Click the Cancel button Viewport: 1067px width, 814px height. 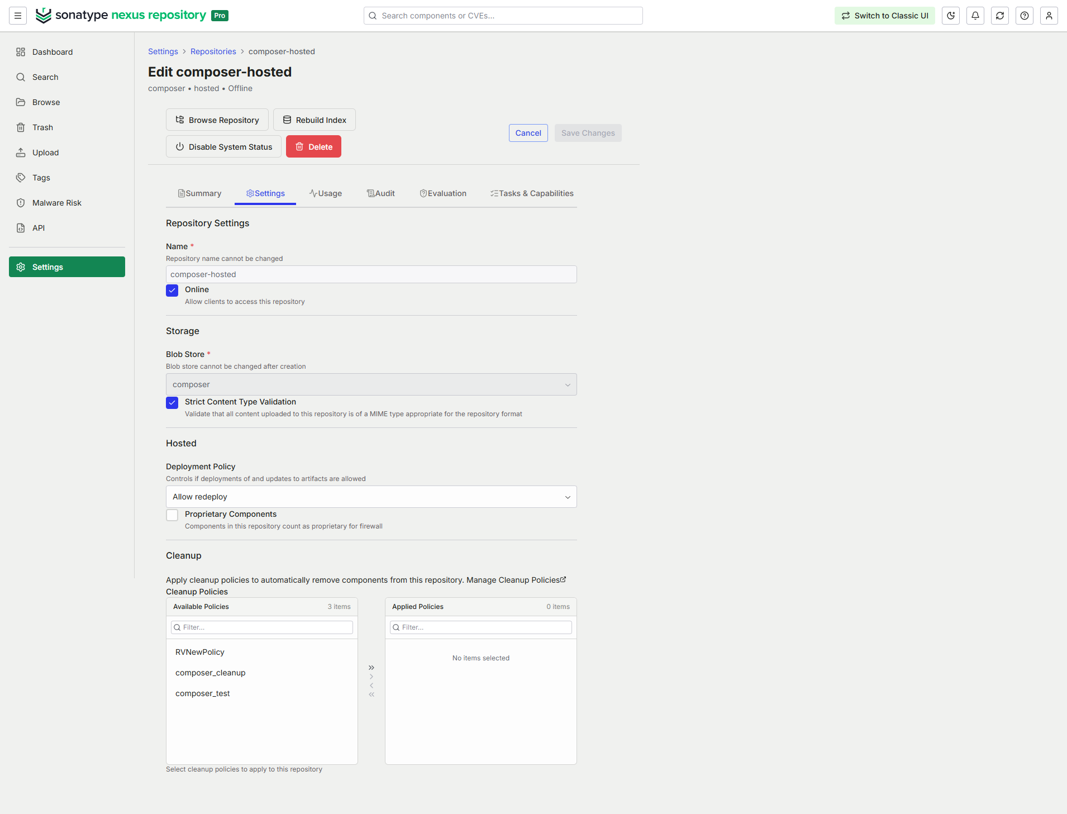click(x=528, y=133)
